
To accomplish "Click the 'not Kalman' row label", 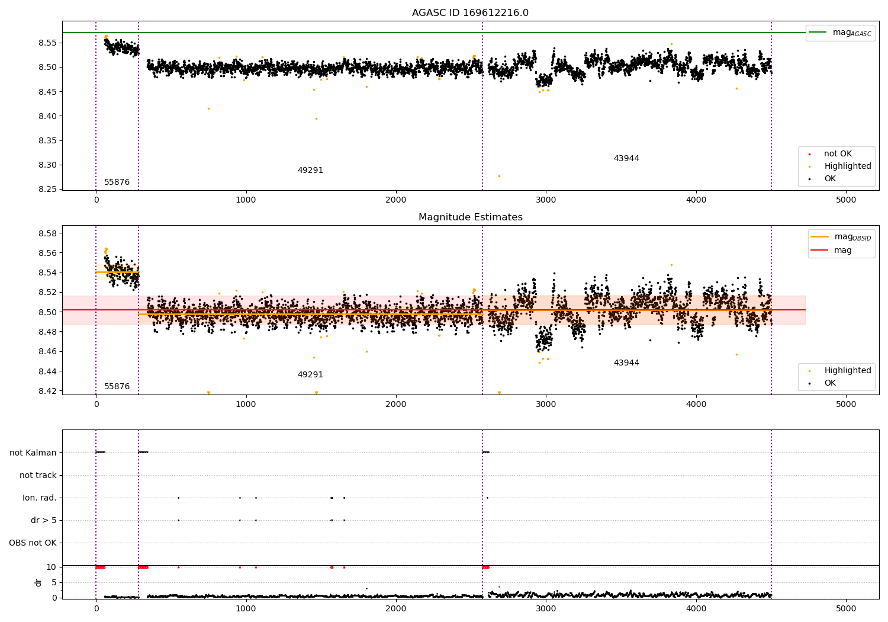I will (33, 453).
